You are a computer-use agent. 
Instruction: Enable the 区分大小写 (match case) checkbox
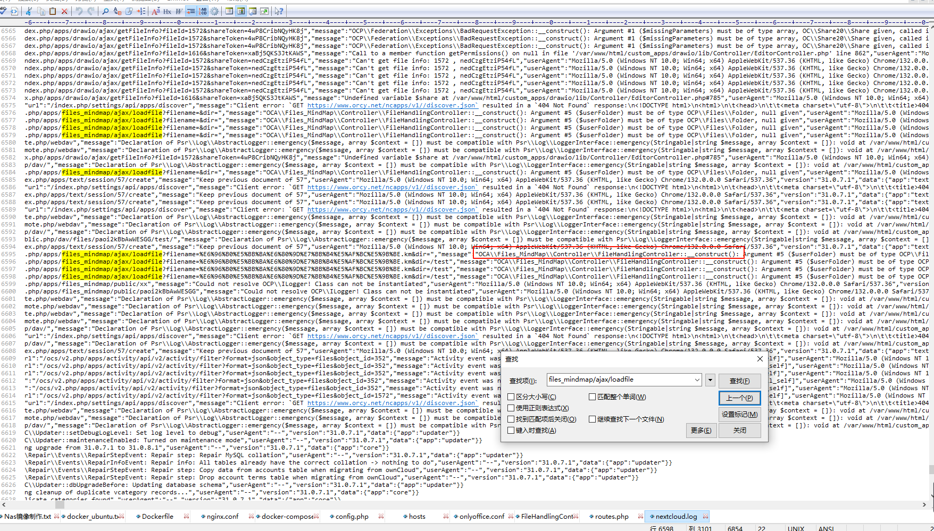(511, 397)
